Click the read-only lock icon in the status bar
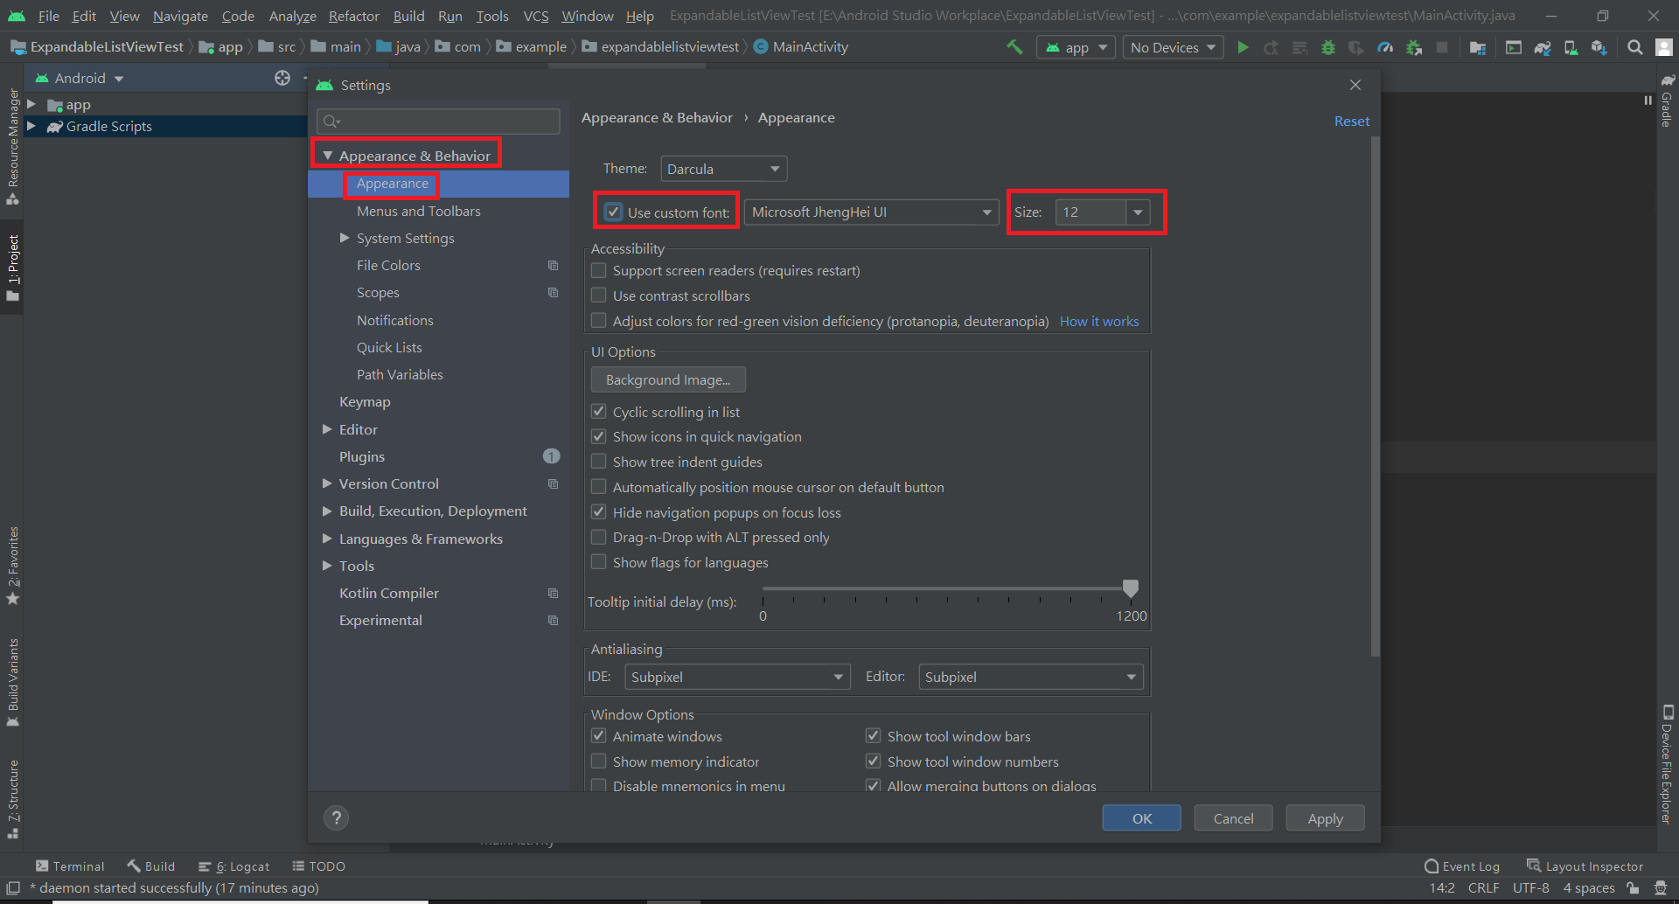This screenshot has width=1679, height=904. (x=1633, y=887)
